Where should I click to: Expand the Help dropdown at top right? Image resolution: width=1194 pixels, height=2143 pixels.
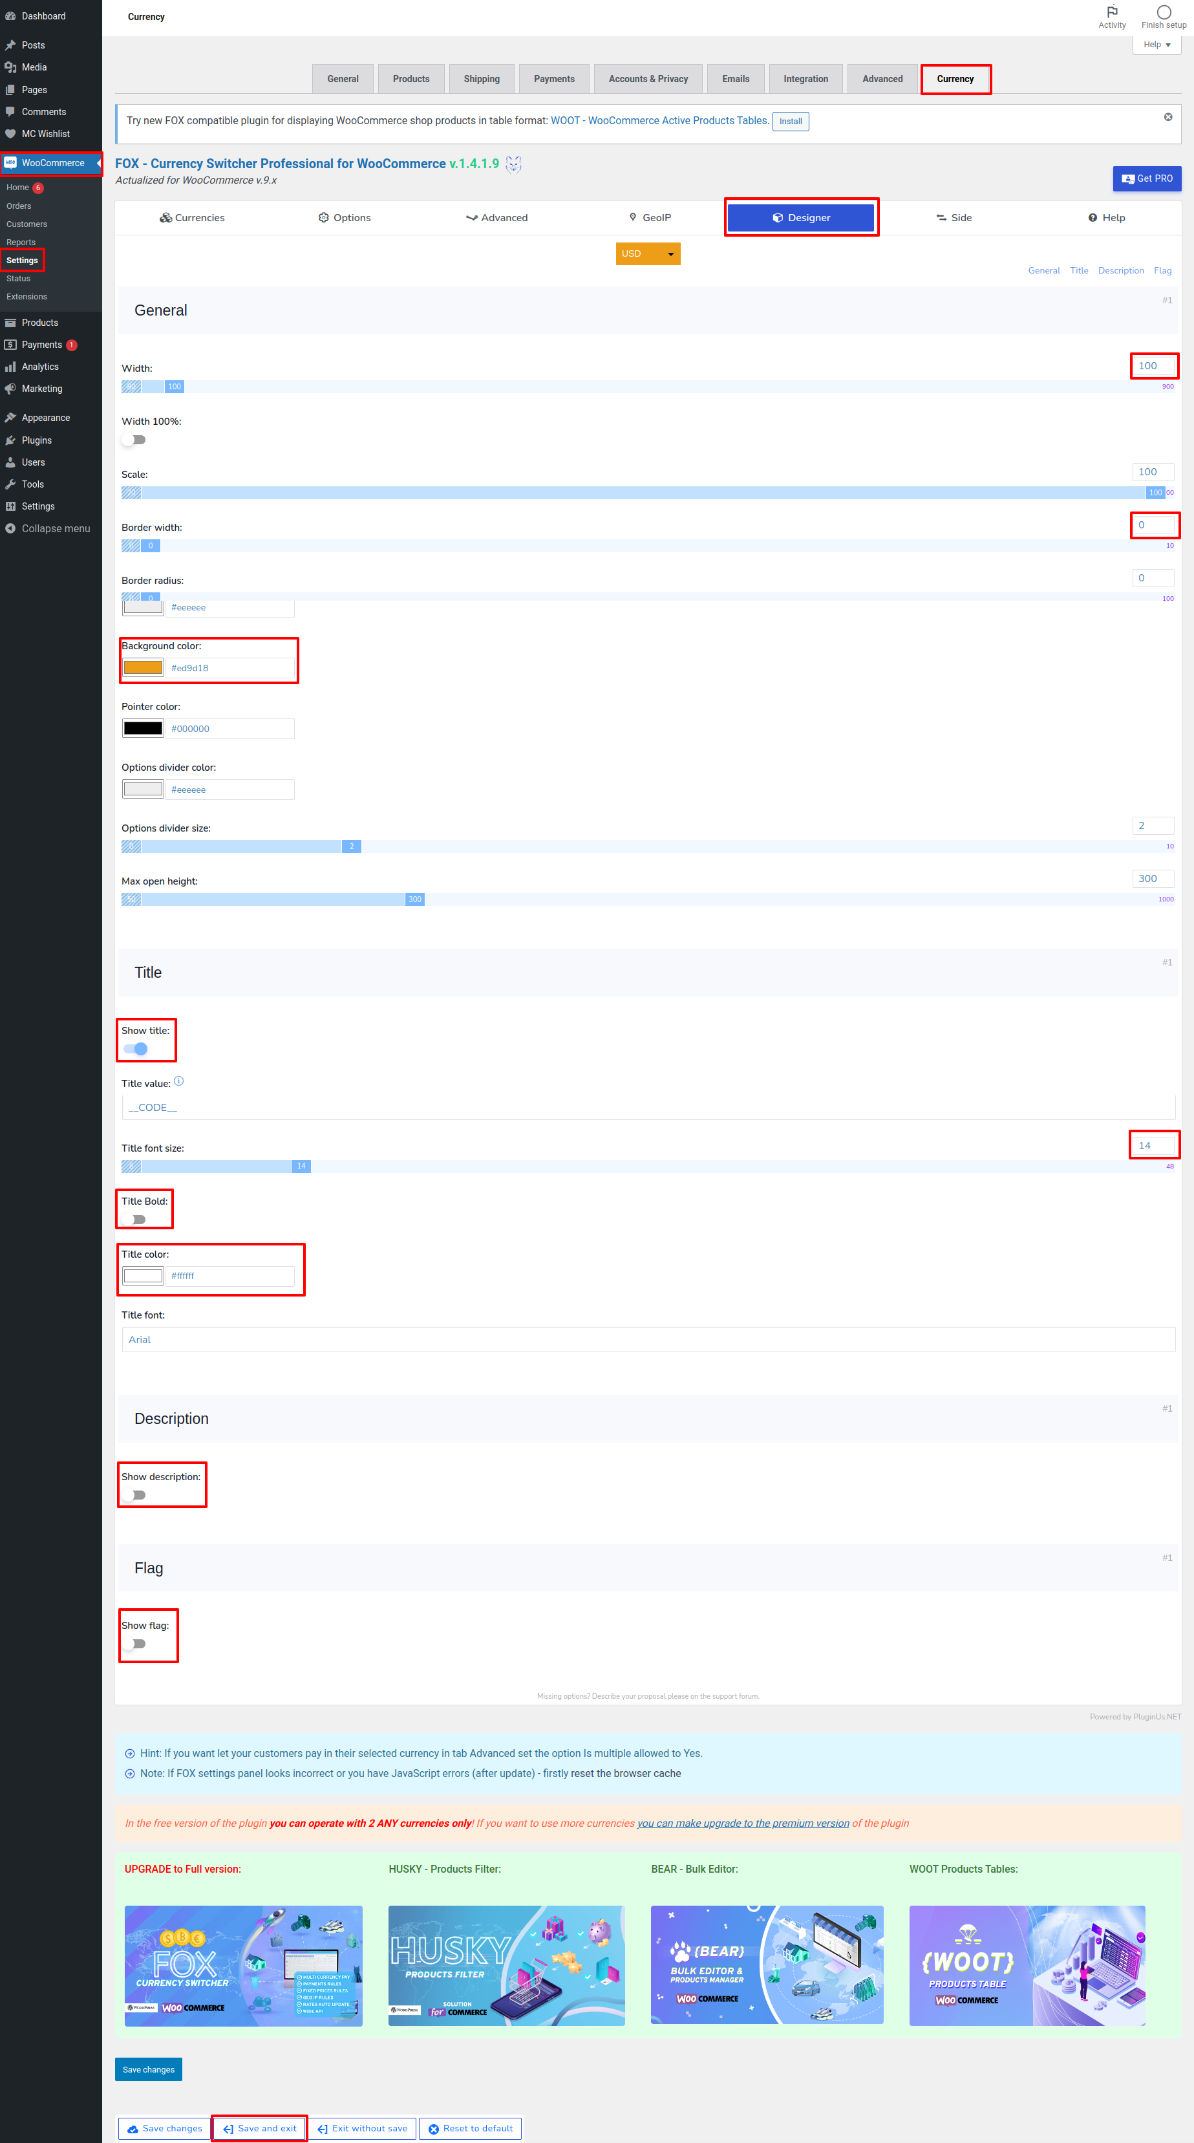(x=1156, y=45)
